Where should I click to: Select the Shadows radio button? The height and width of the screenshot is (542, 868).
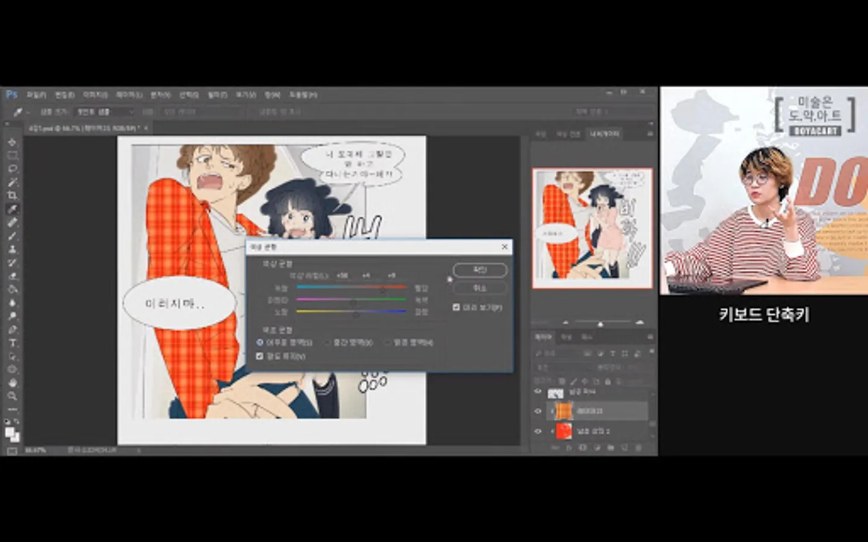click(260, 342)
